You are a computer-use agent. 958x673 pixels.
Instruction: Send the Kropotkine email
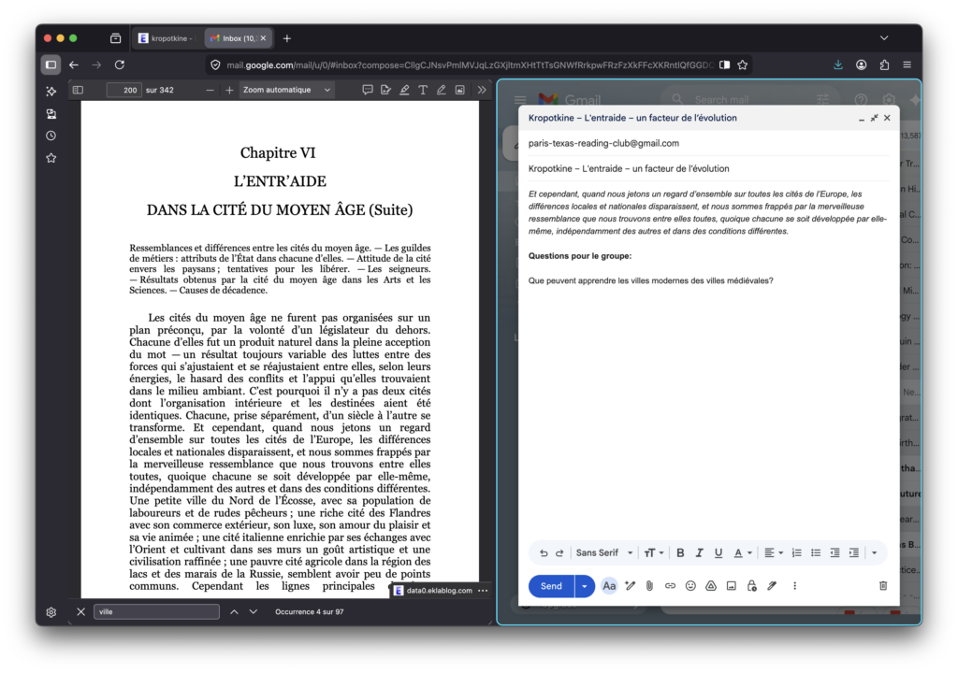pos(550,586)
